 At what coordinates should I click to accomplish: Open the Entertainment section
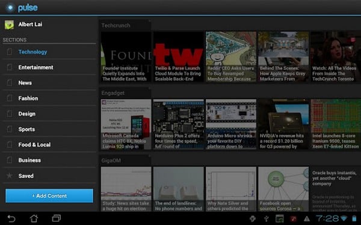tap(49, 67)
